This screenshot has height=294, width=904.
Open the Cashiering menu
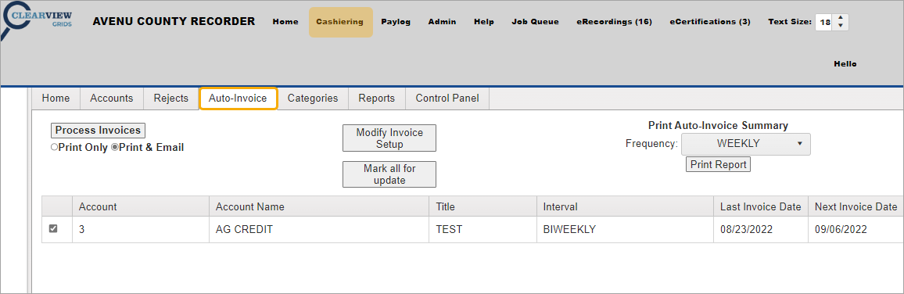(x=340, y=22)
